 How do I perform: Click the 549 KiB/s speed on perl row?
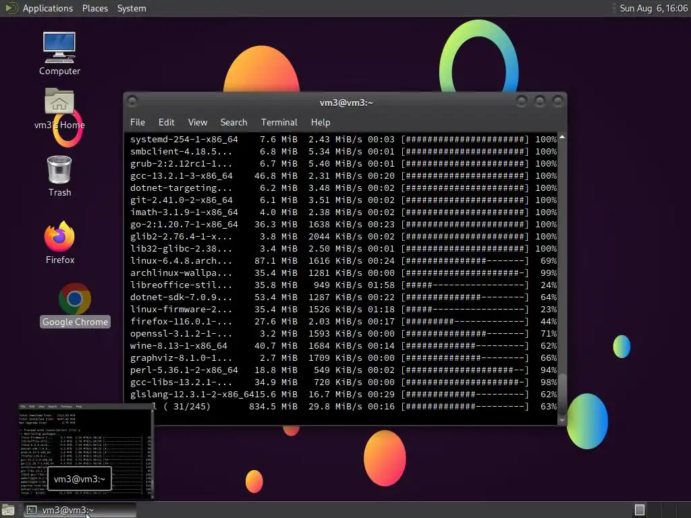tap(337, 370)
